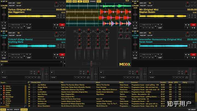Click CUE on the Interstellar Homecoming deck
The image size is (197, 111).
193,55
